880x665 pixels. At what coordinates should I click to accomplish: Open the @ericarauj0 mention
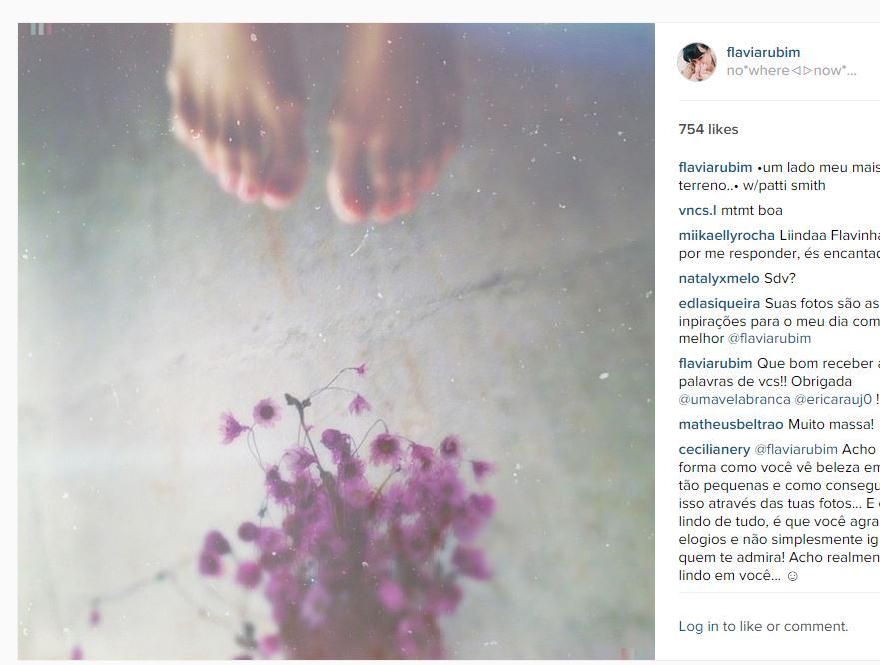(833, 400)
